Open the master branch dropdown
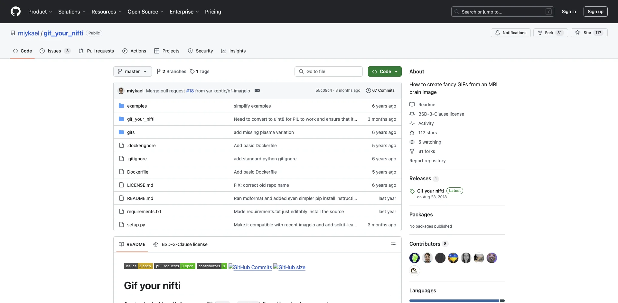Viewport: 618px width, 303px height. 133,71
